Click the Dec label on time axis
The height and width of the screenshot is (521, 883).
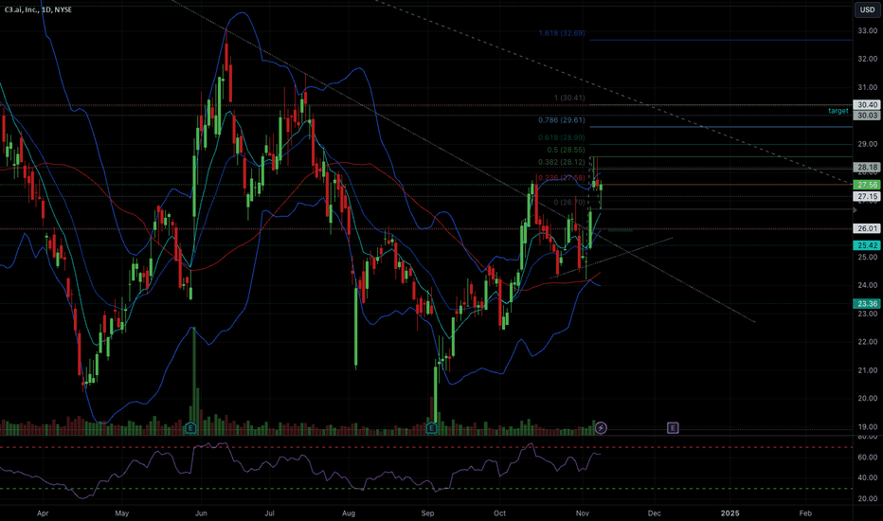point(655,513)
